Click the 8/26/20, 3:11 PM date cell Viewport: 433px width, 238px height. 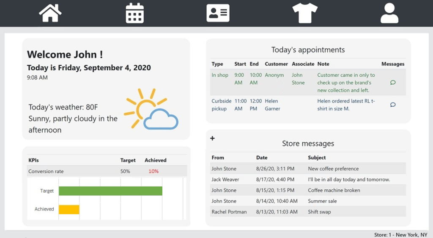[275, 169]
